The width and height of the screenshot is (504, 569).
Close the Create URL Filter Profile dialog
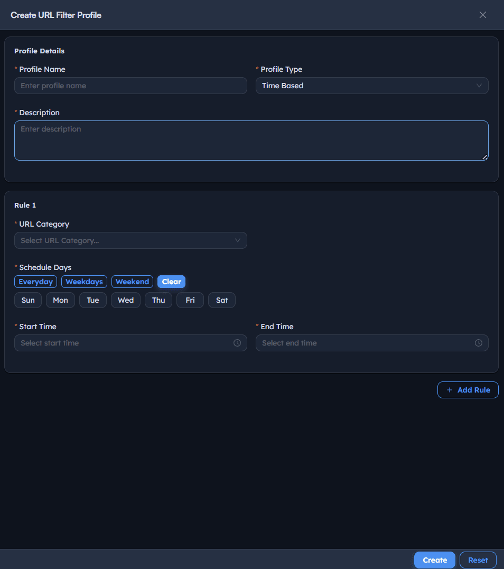point(482,15)
